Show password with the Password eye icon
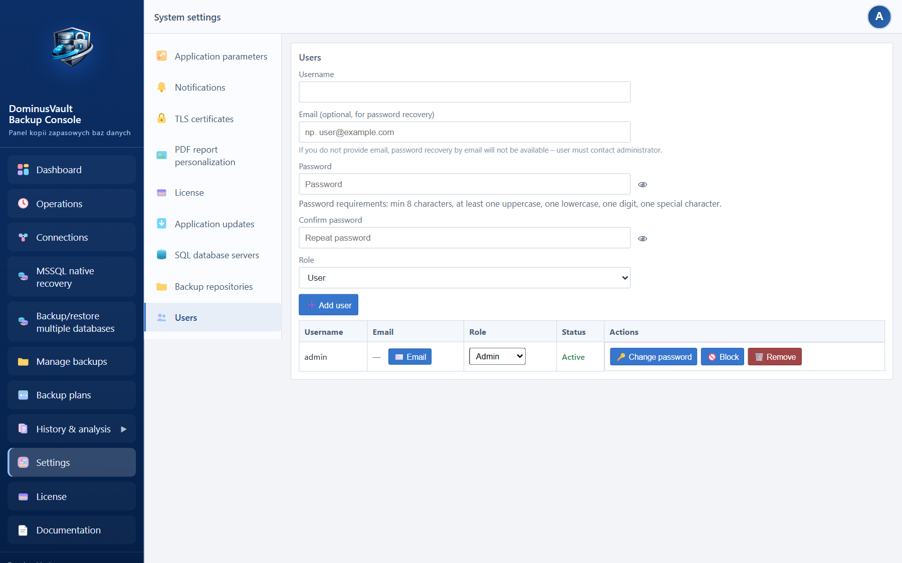 (642, 185)
